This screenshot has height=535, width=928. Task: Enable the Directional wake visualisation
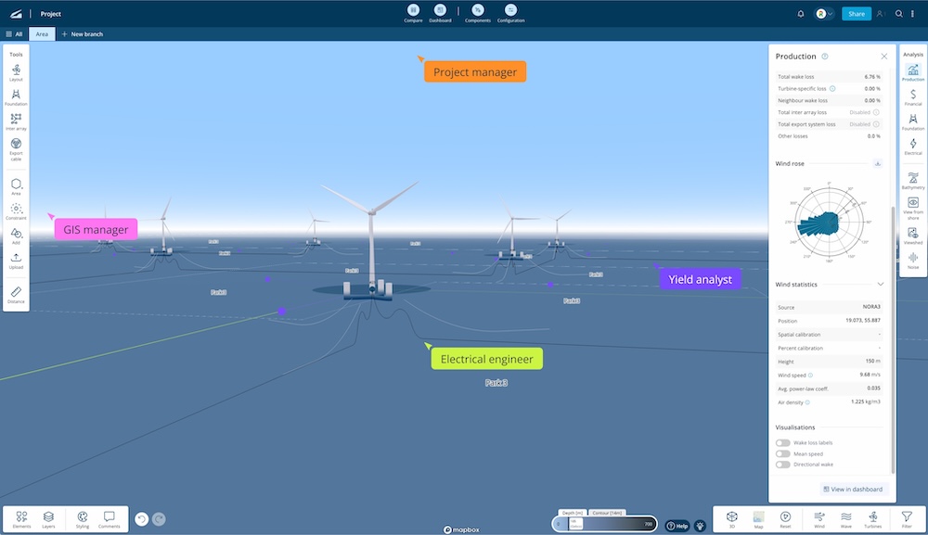781,465
